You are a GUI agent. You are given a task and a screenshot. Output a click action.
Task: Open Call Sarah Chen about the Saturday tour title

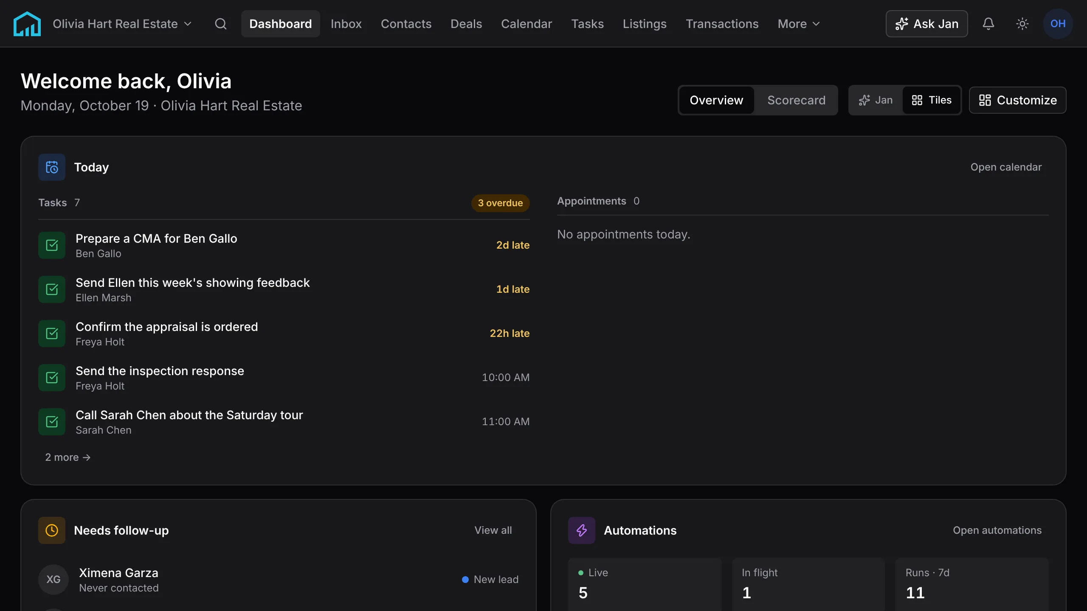point(189,415)
